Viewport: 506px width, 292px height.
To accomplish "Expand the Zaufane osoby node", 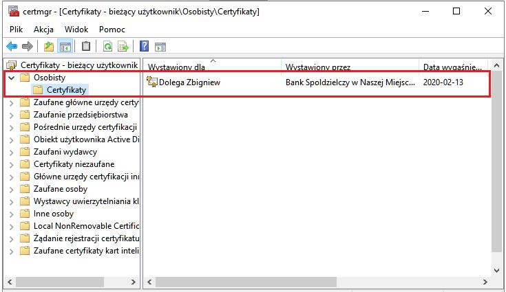I will tap(11, 190).
